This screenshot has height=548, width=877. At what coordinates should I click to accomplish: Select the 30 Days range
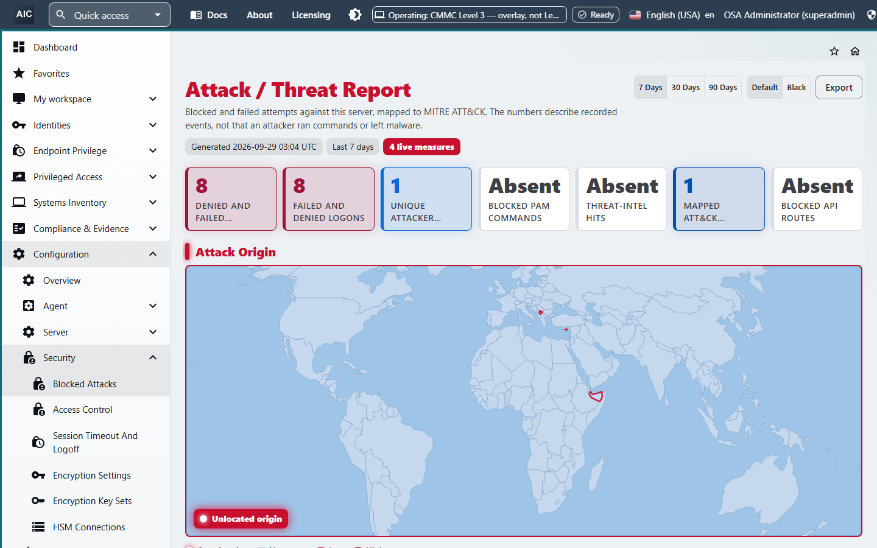click(x=686, y=87)
